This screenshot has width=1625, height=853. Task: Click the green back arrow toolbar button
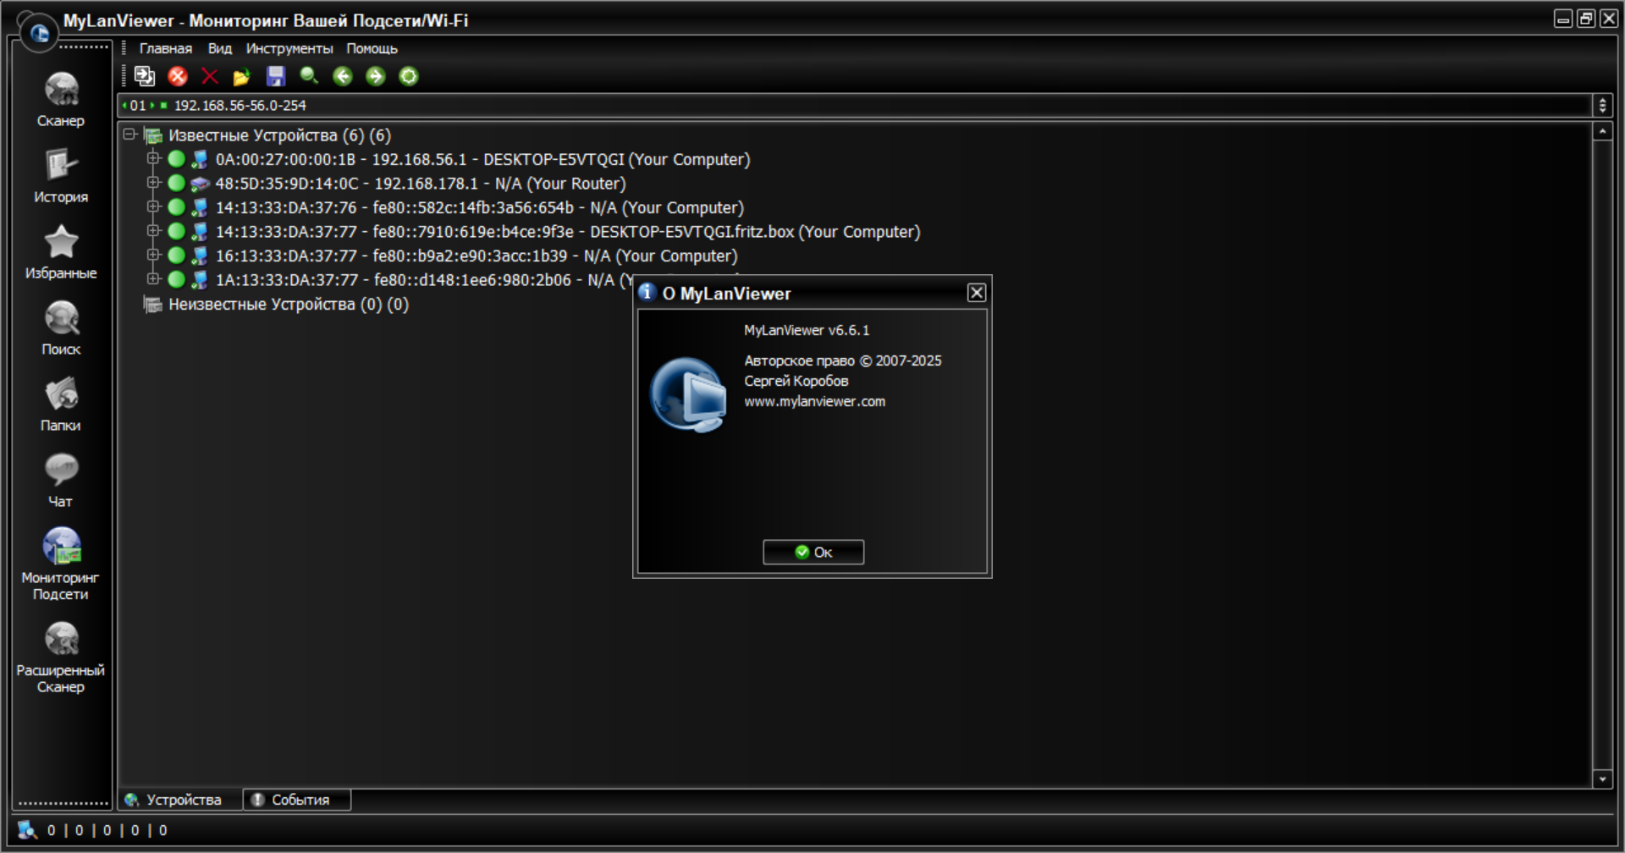point(343,76)
